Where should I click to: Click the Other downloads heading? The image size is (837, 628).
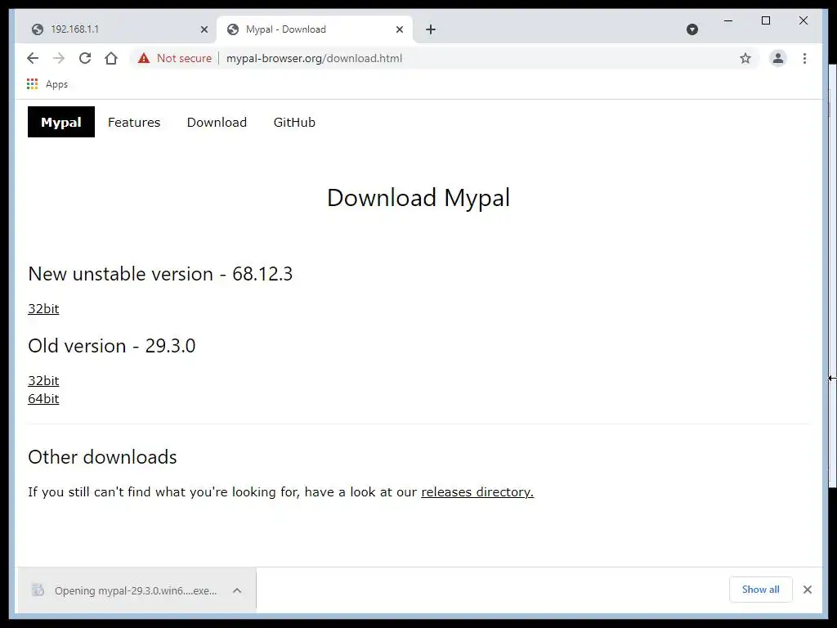click(102, 457)
